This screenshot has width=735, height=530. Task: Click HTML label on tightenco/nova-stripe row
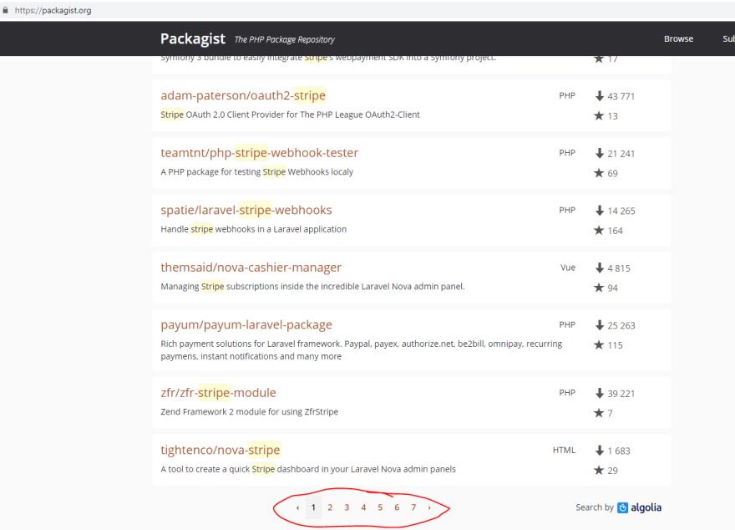click(564, 451)
